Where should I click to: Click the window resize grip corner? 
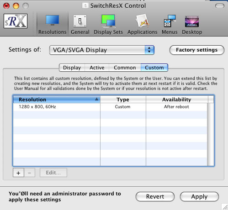pyautogui.click(x=225, y=207)
